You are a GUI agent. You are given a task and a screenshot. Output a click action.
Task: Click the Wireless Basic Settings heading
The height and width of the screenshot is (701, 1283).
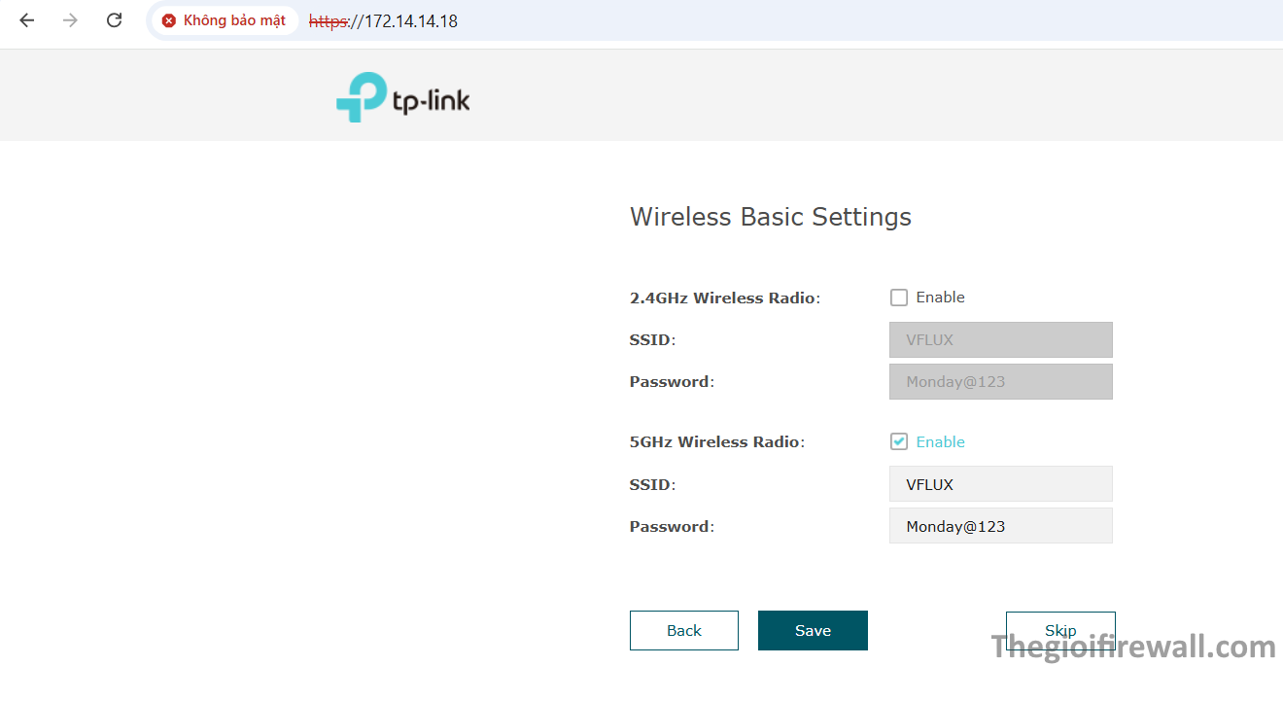pos(770,216)
